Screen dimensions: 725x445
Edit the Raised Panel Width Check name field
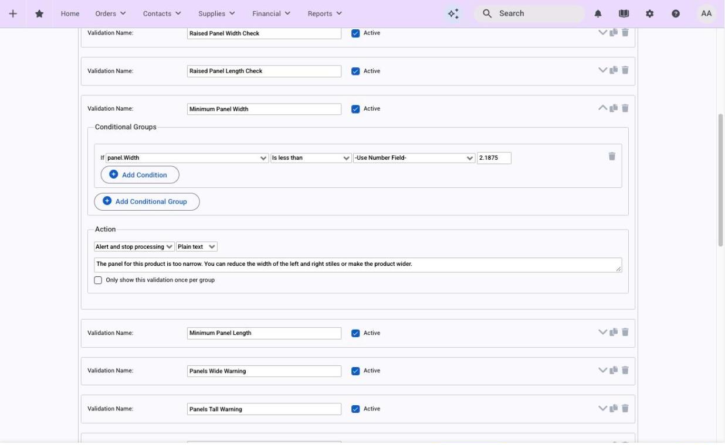coord(264,33)
